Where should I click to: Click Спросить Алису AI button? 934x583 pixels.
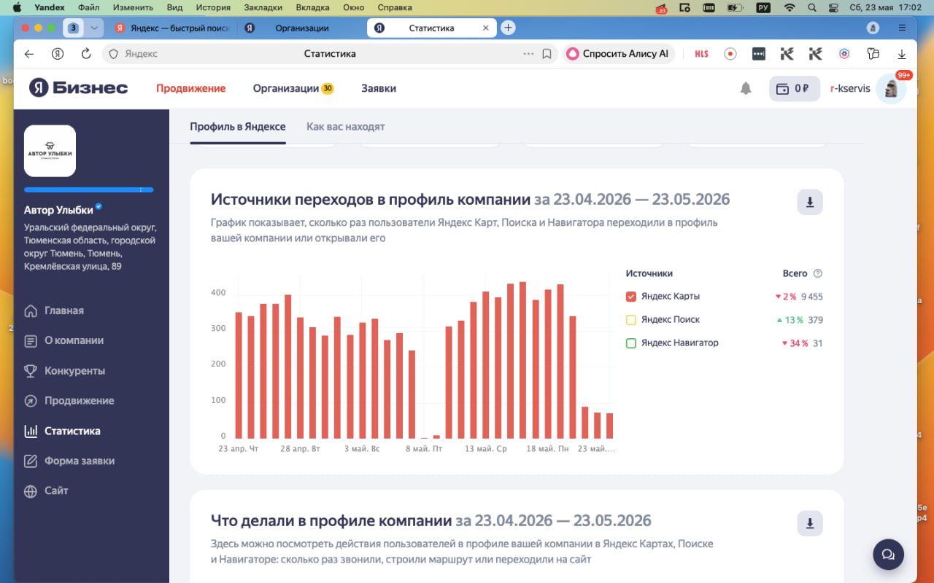[x=617, y=54]
